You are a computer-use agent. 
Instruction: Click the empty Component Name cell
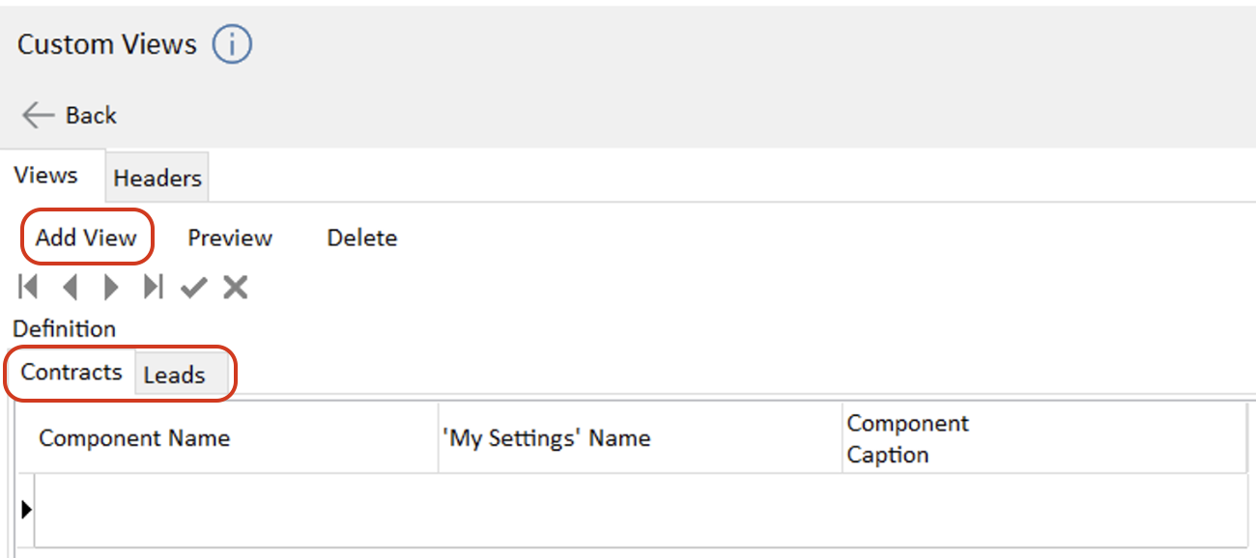click(237, 510)
